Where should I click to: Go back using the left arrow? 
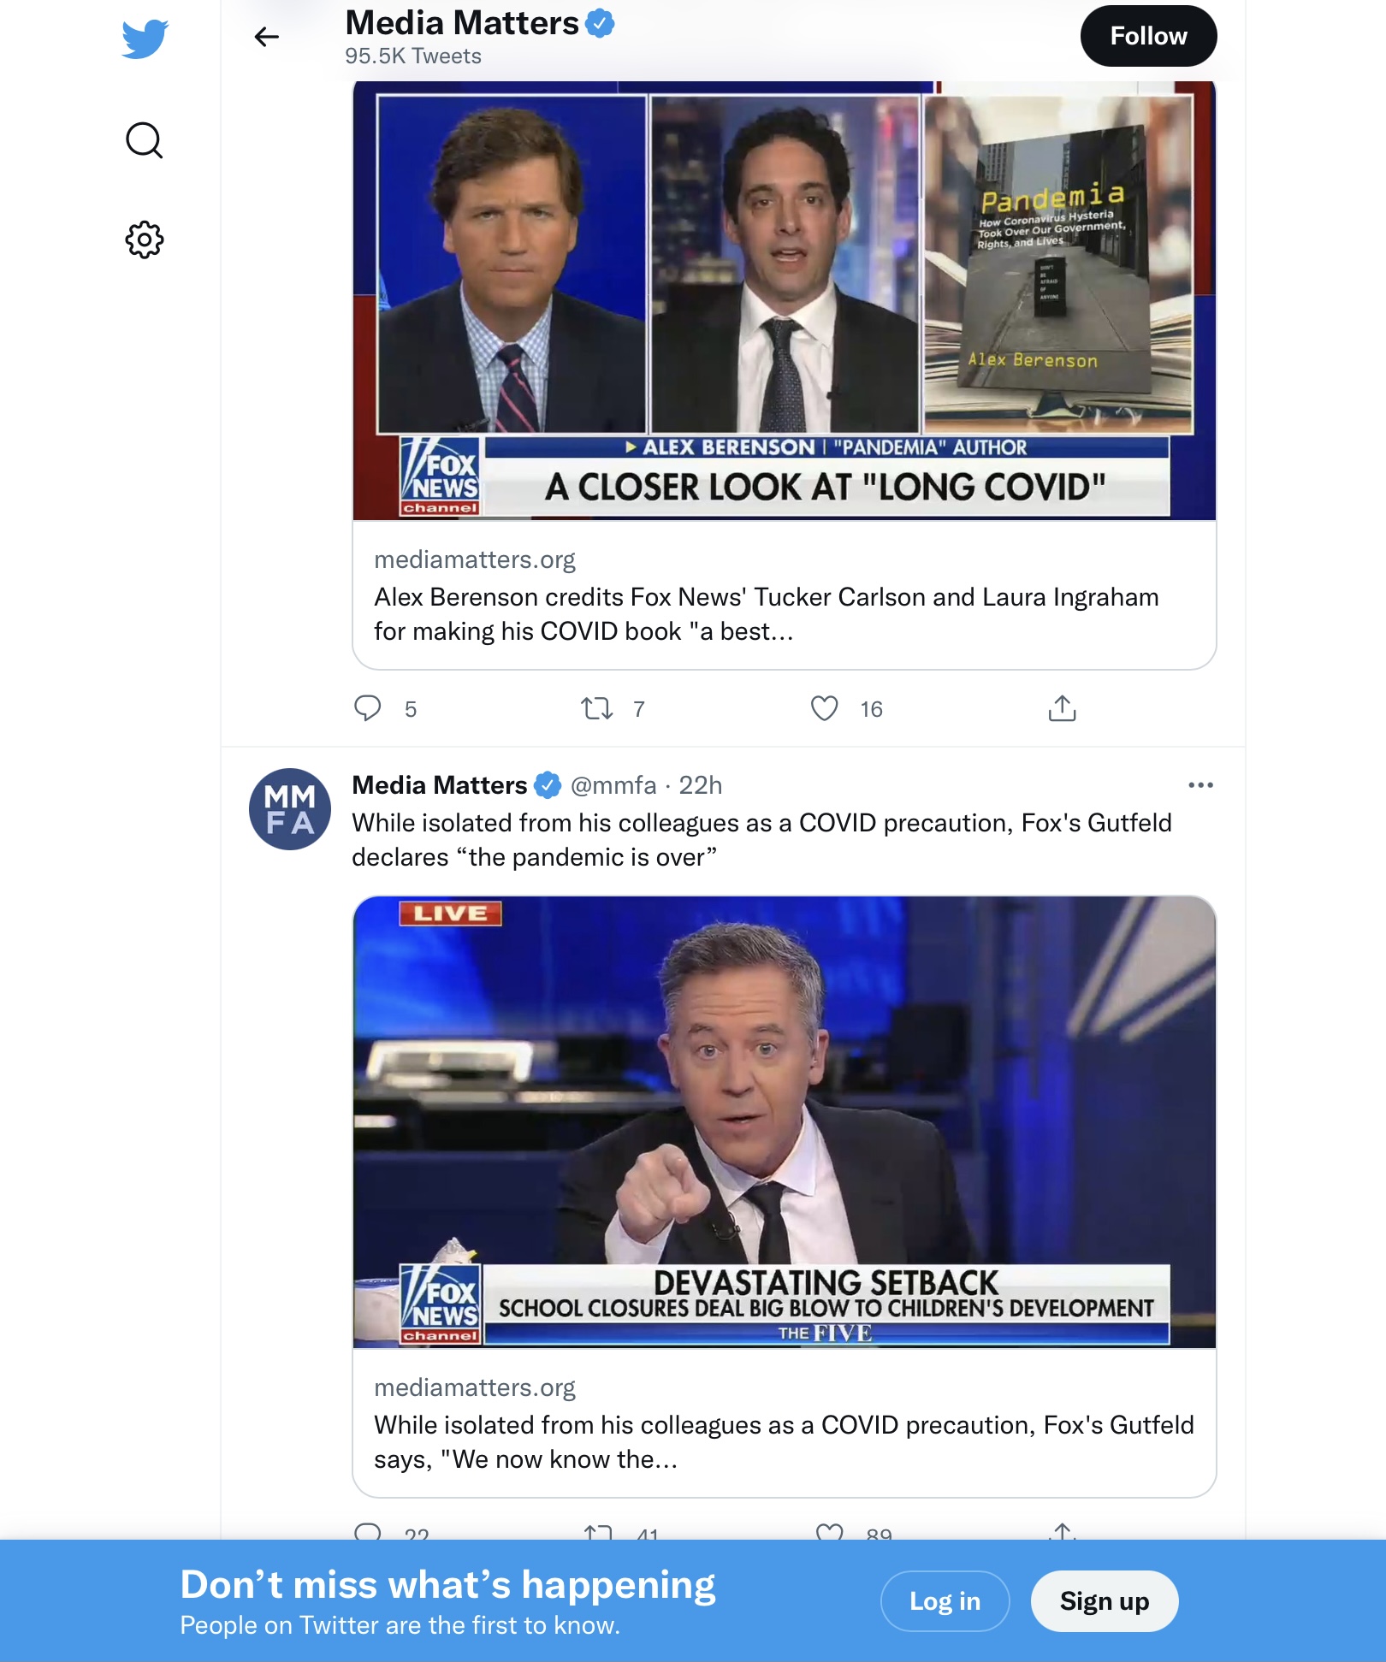[x=267, y=37]
